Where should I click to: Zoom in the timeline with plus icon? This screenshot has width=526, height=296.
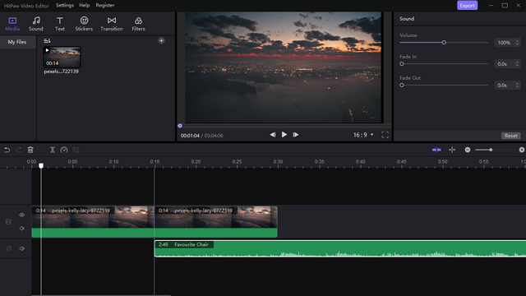tap(522, 150)
